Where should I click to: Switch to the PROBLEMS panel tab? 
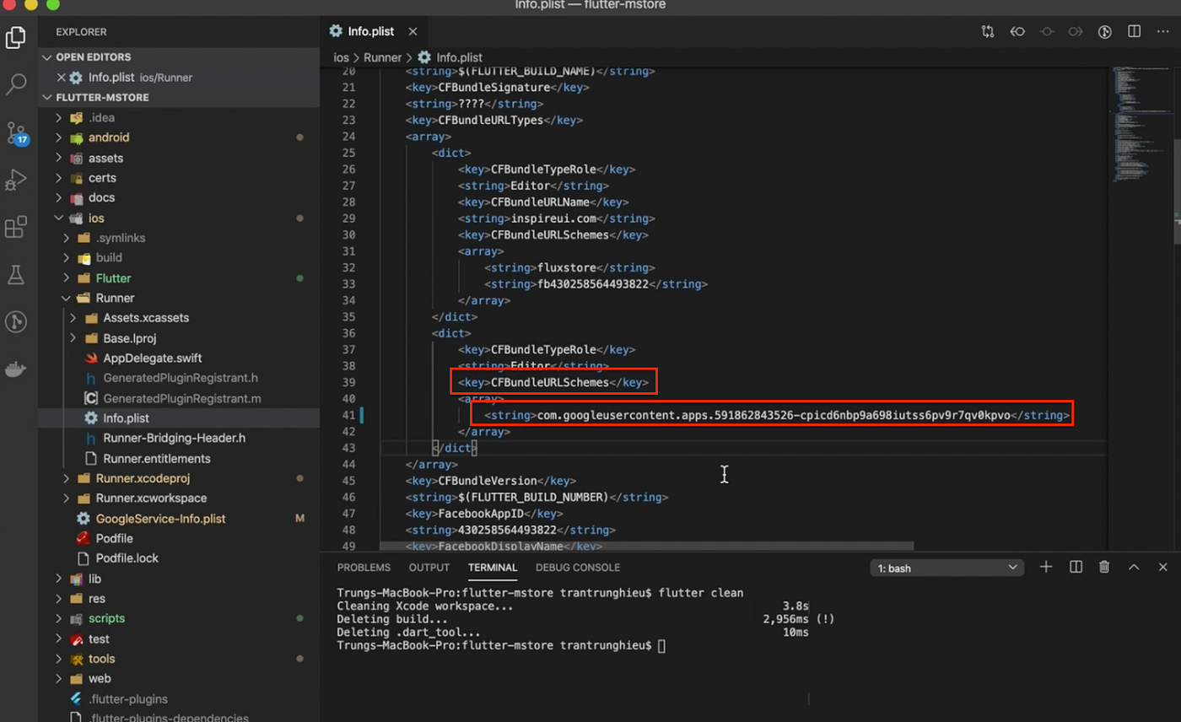pos(364,568)
